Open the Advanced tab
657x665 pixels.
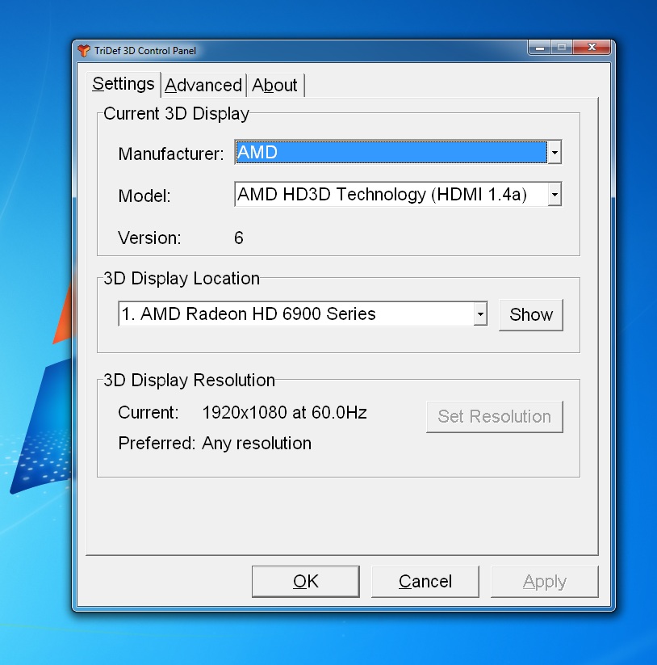203,85
